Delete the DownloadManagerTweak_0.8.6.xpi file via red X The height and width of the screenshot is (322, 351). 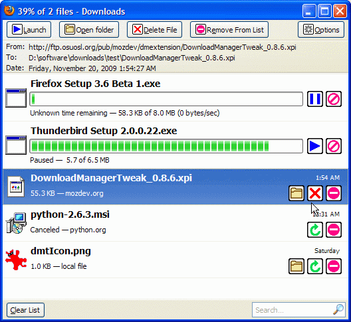pyautogui.click(x=314, y=193)
